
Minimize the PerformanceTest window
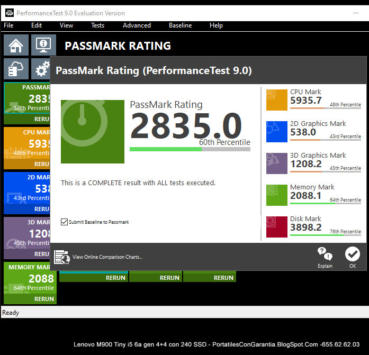356,13
